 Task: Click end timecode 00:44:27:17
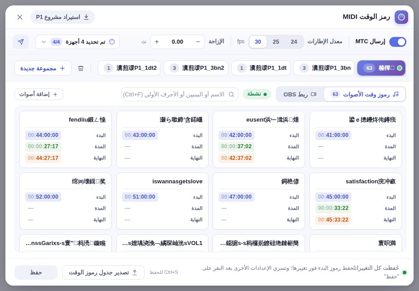43,158
